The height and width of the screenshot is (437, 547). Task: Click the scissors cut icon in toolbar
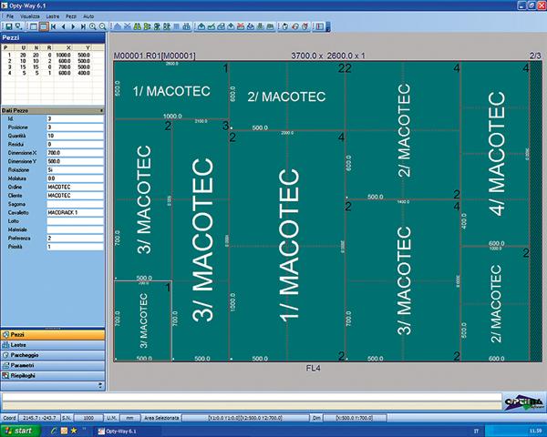point(128,26)
